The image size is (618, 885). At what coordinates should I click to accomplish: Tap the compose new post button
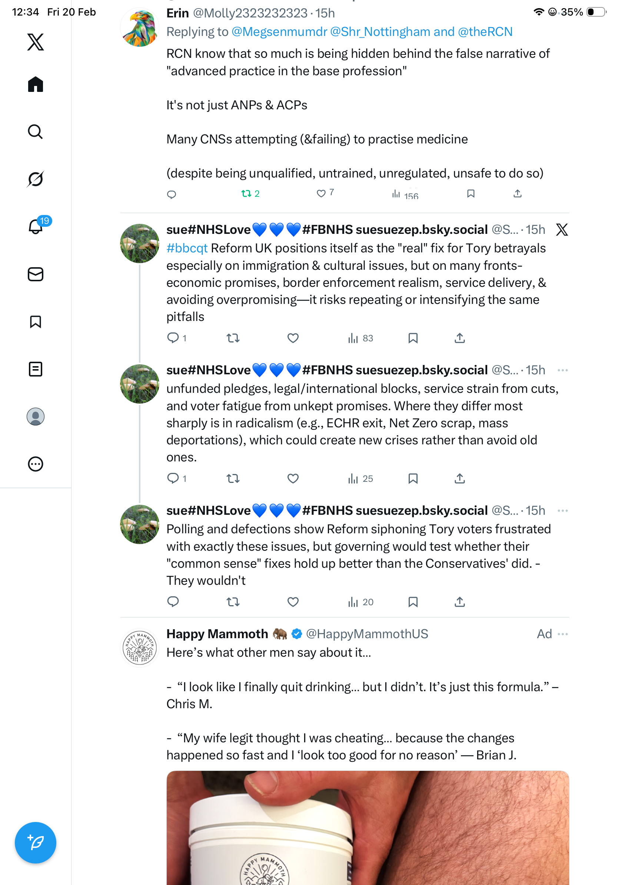pyautogui.click(x=36, y=842)
